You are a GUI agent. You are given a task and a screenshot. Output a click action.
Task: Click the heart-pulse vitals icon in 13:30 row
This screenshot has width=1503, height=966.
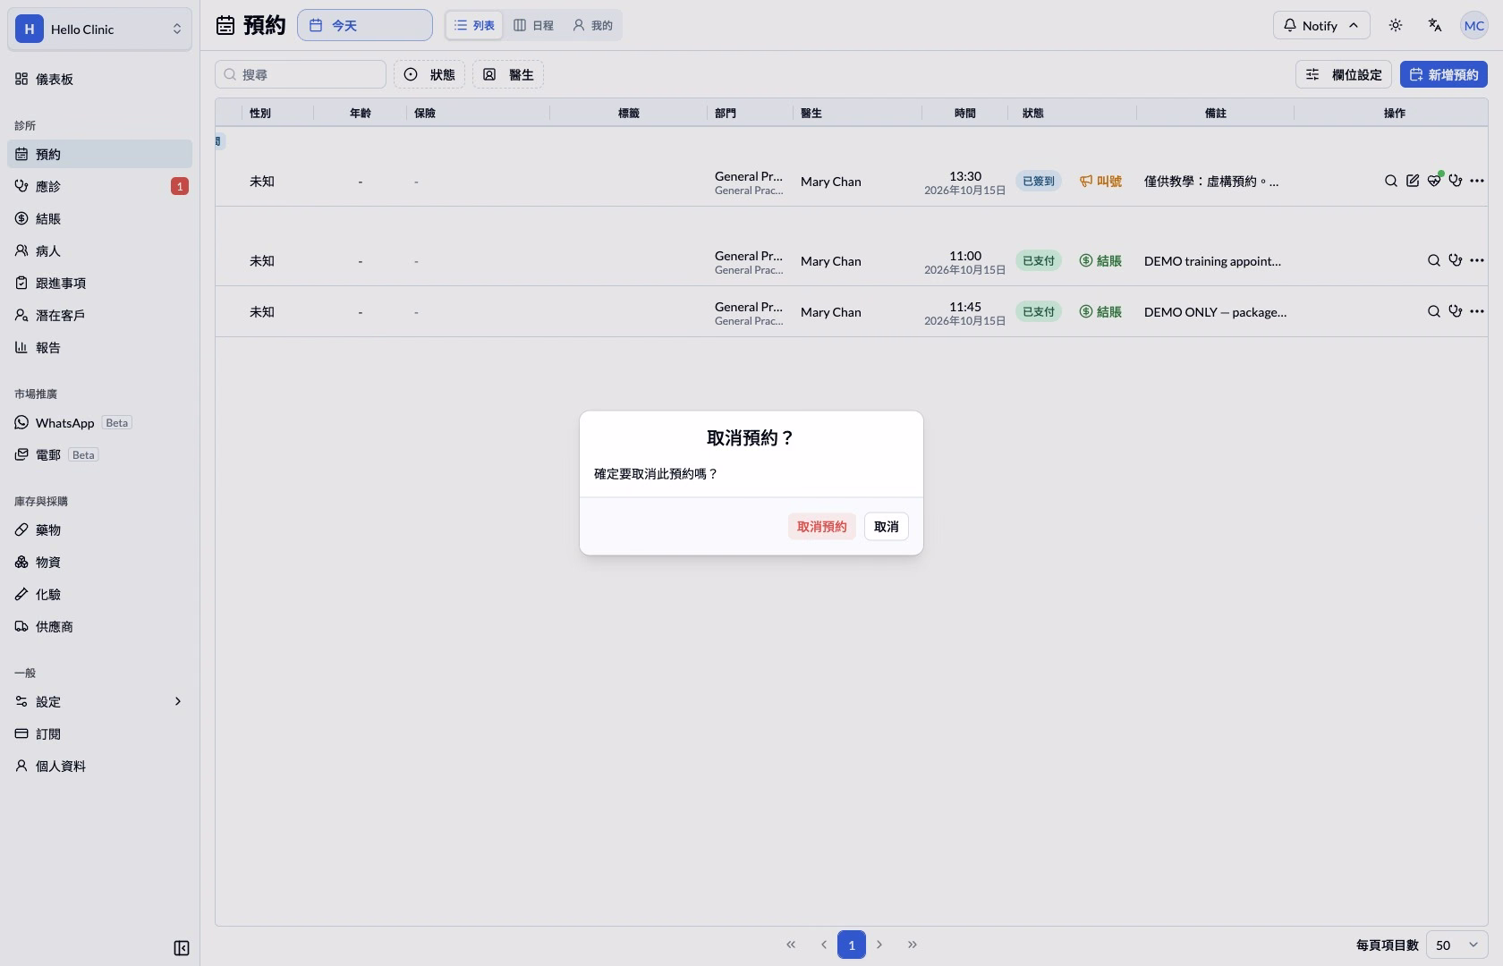point(1434,181)
